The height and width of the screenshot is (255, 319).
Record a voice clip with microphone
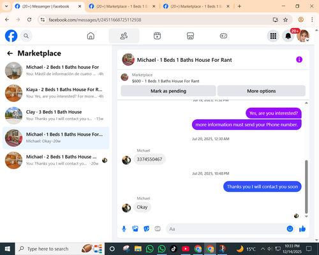pyautogui.click(x=124, y=229)
